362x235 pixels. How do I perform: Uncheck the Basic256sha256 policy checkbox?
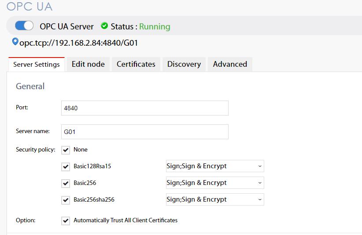pyautogui.click(x=66, y=200)
